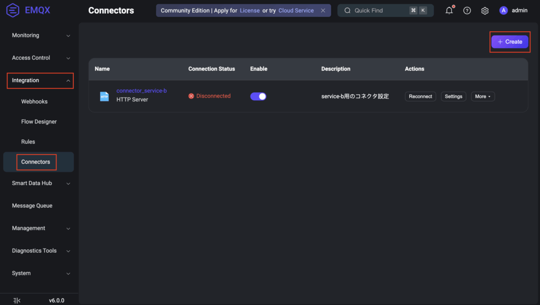Screen dimensions: 540x305
Task: Open the help question mark icon
Action: (x=467, y=11)
